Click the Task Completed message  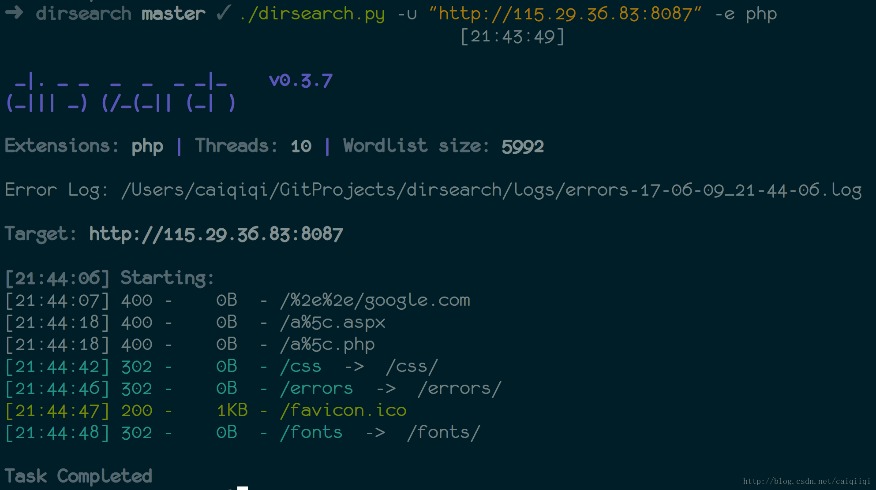point(79,476)
